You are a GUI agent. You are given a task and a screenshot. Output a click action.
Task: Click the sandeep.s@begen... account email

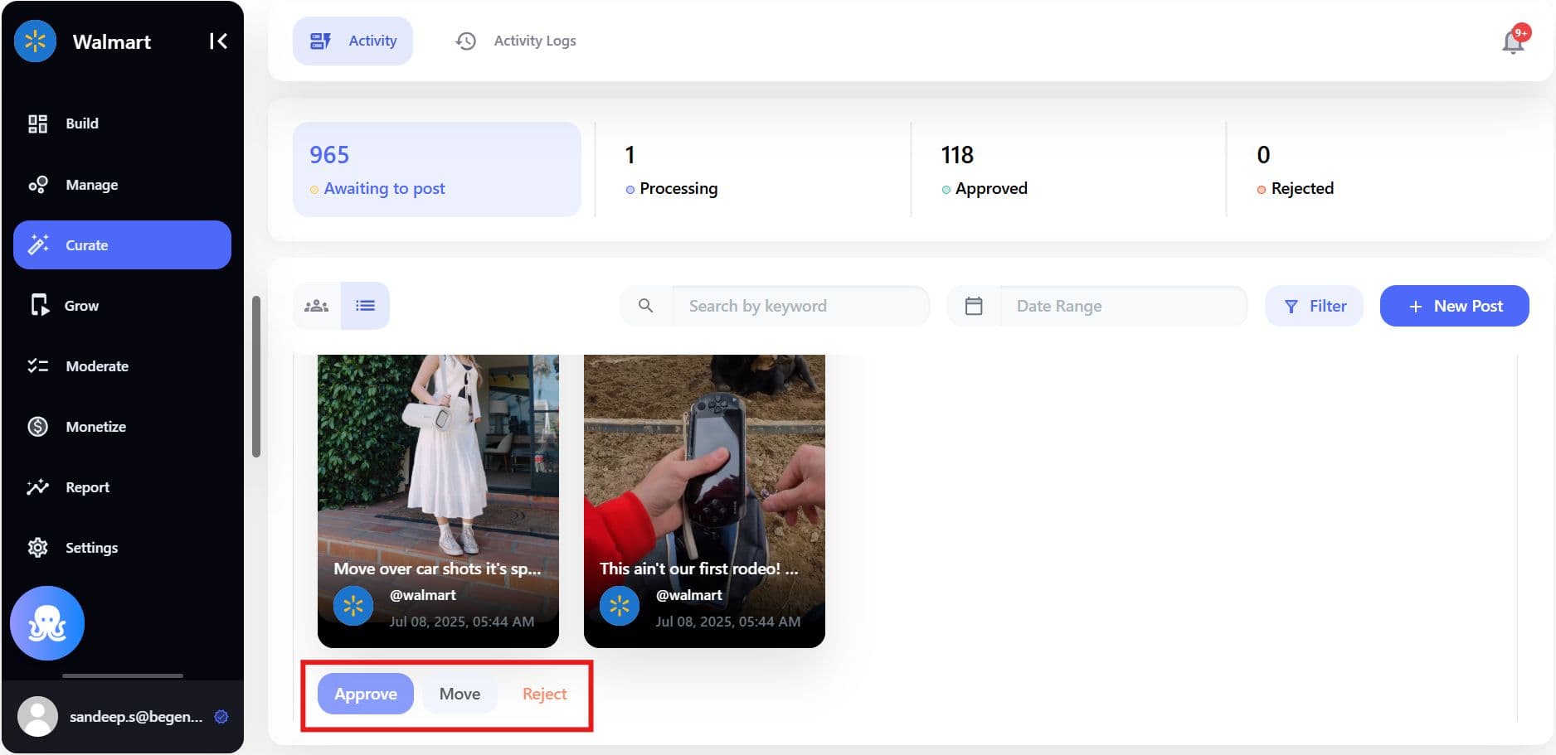point(136,717)
